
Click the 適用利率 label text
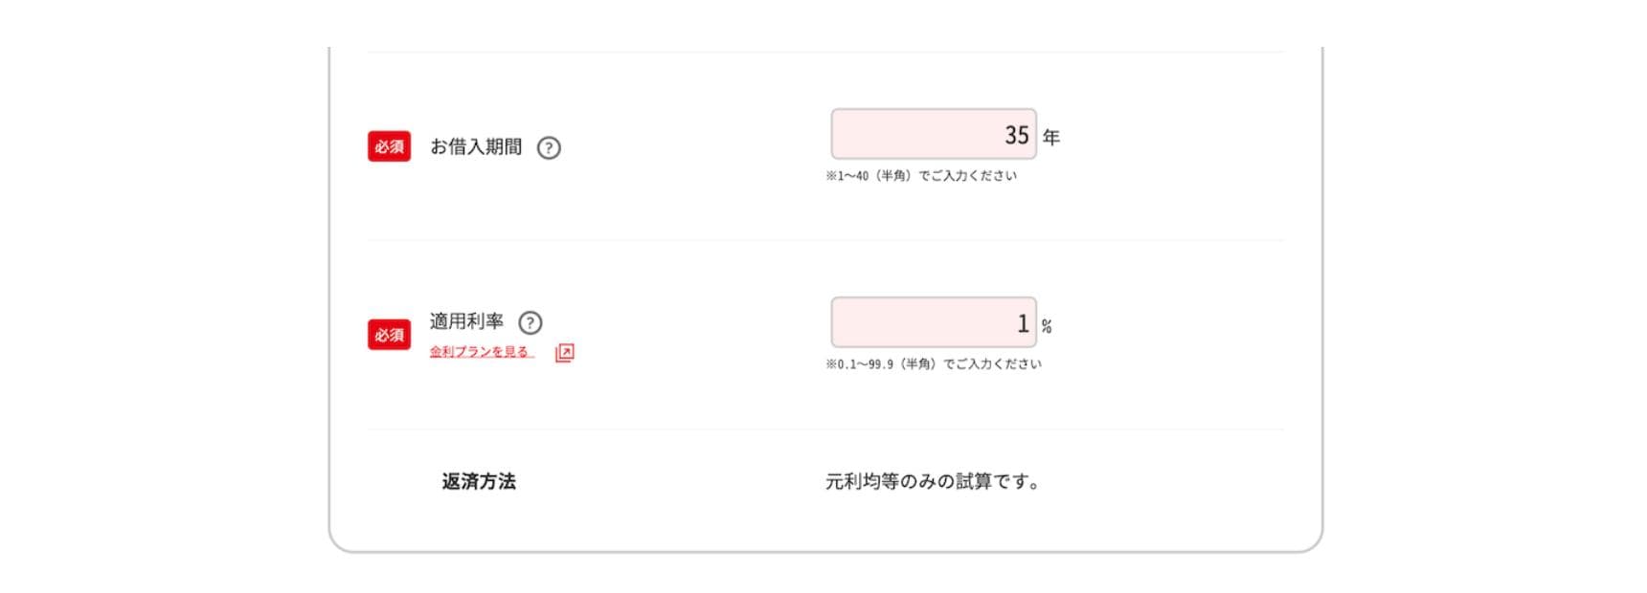tap(466, 321)
